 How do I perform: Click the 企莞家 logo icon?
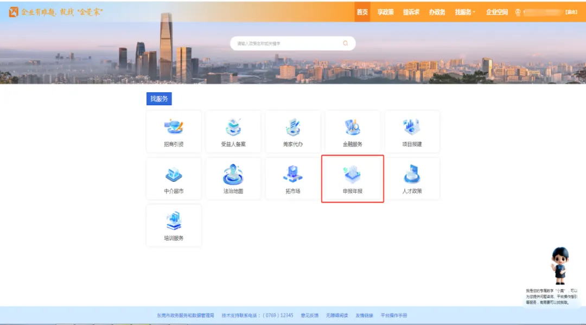point(14,12)
